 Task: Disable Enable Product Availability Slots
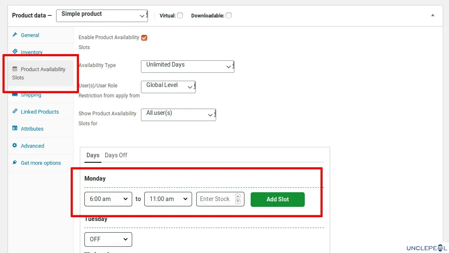pos(144,37)
